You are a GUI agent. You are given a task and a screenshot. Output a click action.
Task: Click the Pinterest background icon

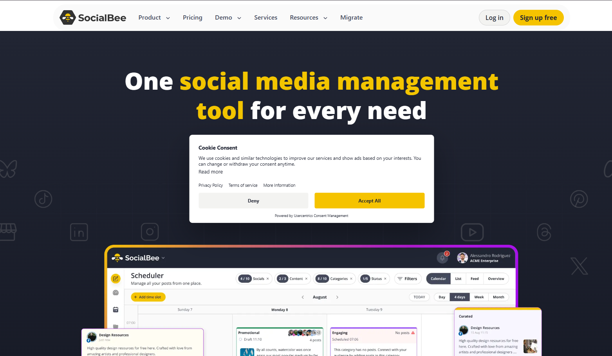pos(579,199)
